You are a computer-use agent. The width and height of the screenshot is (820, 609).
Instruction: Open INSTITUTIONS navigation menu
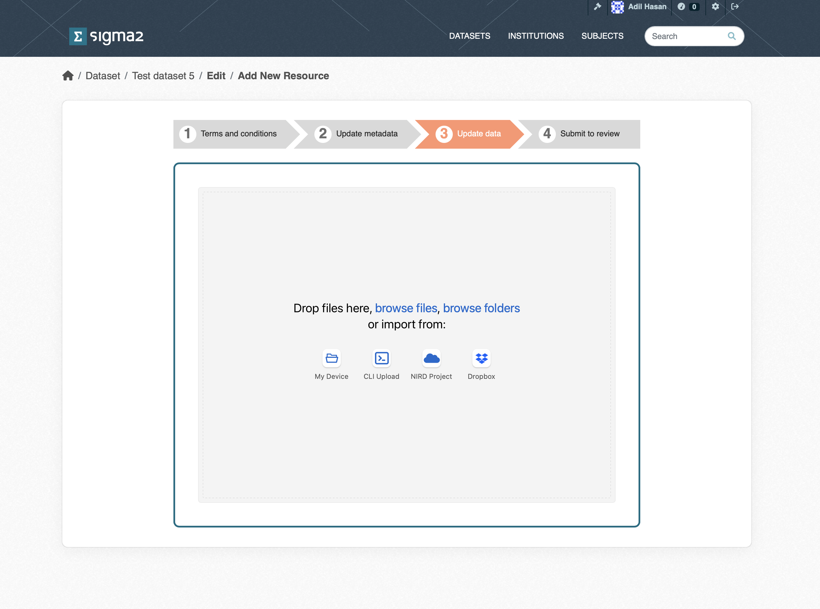[535, 36]
